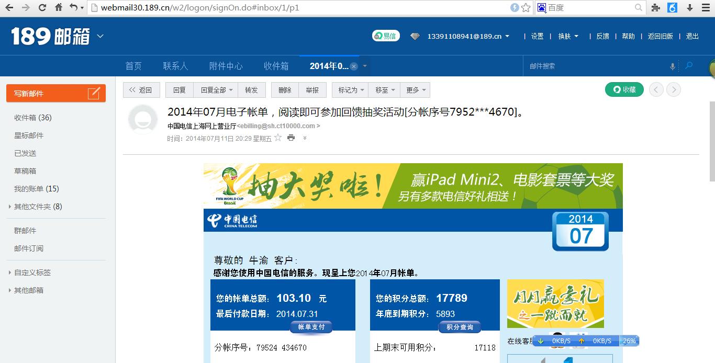Viewport: 715px width, 363px height.
Task: Expand 其他文件夹 (8) folder
Action: coord(10,207)
